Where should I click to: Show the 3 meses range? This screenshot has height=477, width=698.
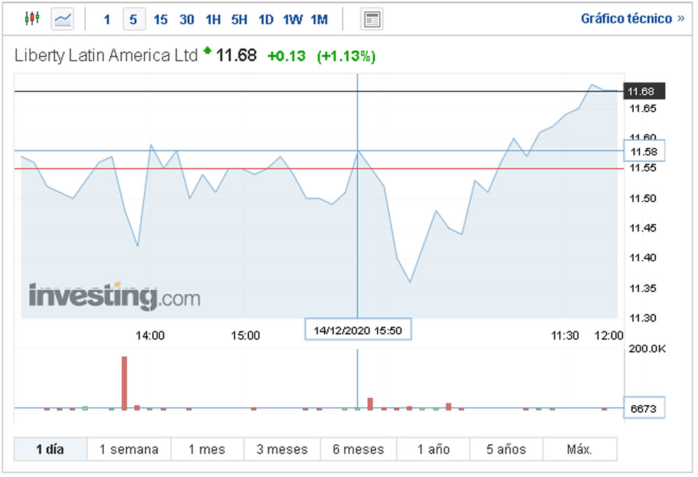[282, 449]
